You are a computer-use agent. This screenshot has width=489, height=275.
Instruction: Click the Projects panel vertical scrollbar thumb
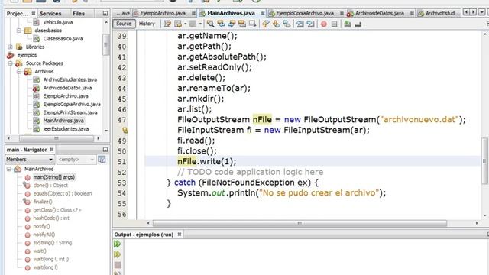(105, 44)
